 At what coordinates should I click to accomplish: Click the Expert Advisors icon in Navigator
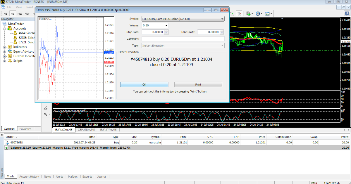coord(10,51)
